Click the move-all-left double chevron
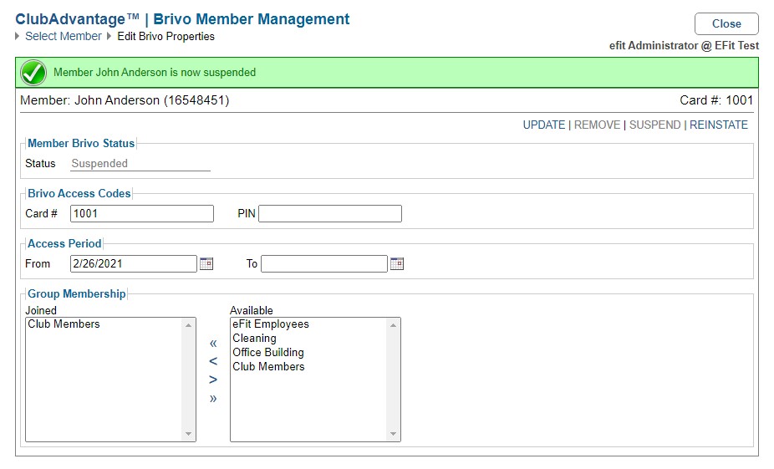Image resolution: width=774 pixels, height=469 pixels. tap(213, 343)
